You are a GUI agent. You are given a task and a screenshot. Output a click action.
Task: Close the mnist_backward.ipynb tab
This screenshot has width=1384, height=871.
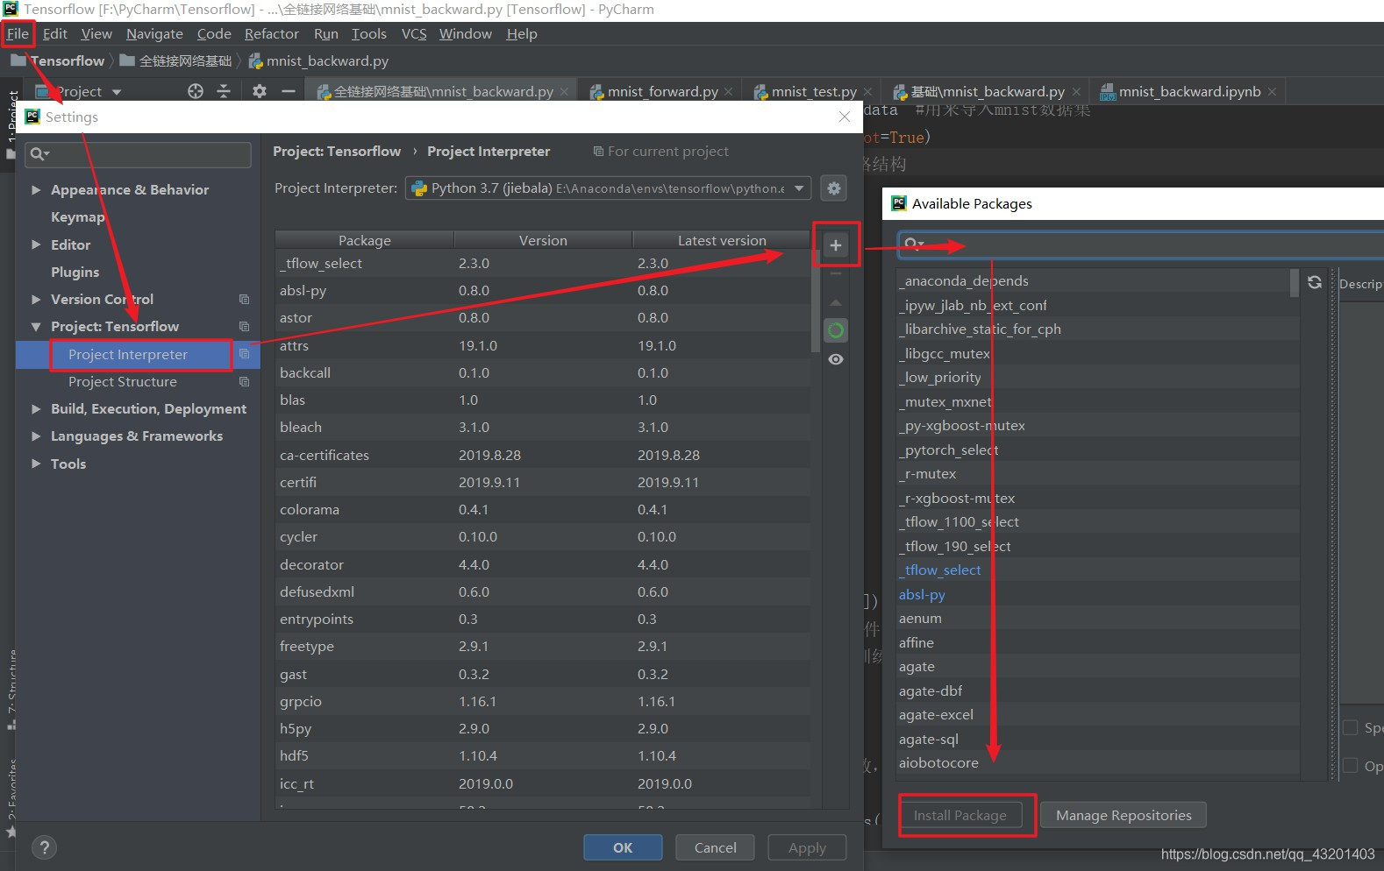pos(1272,92)
